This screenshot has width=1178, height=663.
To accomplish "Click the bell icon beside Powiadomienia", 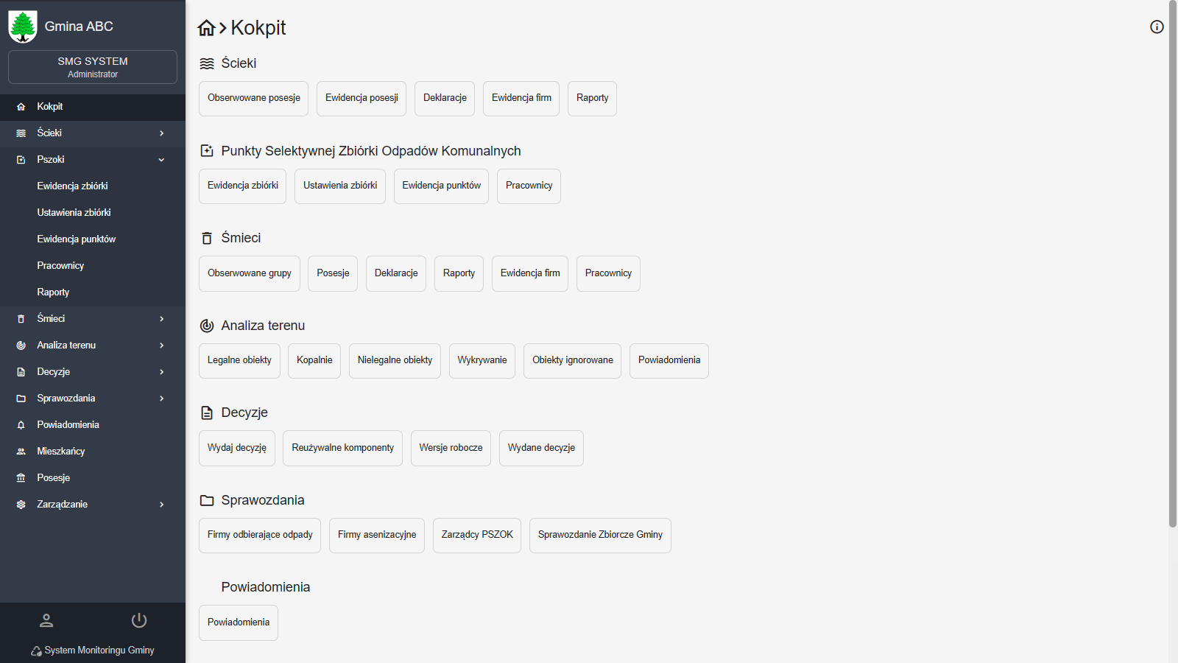I will [21, 425].
